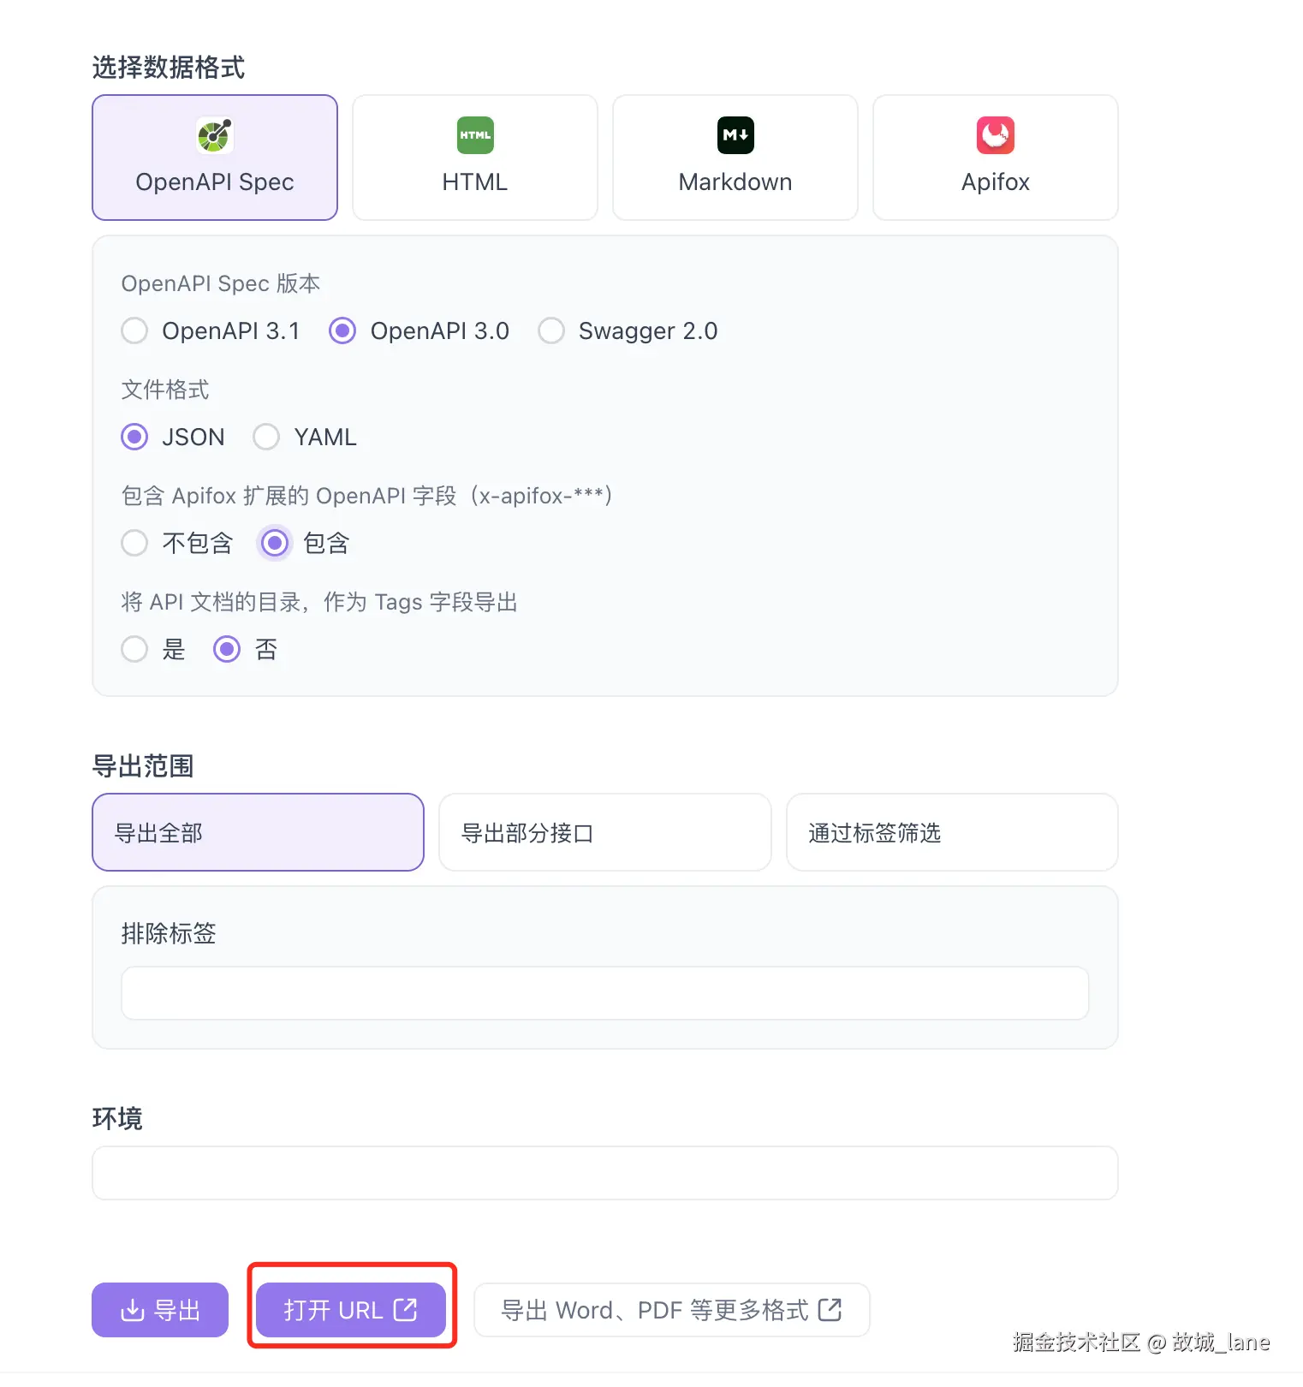Select 导出部分接口 export scope
Screen dimensions: 1303x1387
[x=605, y=832]
